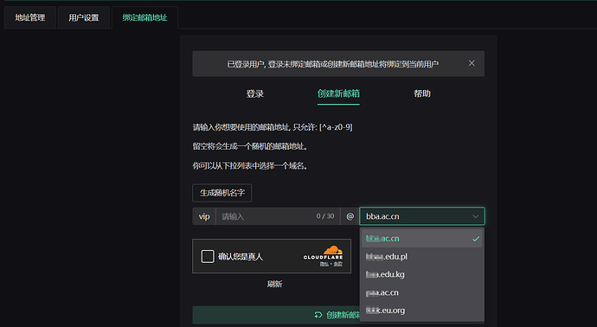Click the vip prefix label
The width and height of the screenshot is (597, 327).
click(x=204, y=216)
